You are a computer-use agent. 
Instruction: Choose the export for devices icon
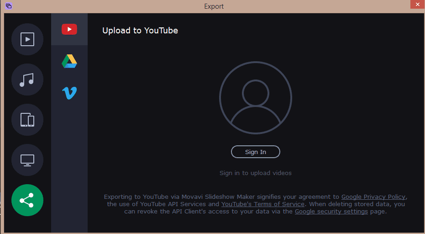tap(27, 120)
